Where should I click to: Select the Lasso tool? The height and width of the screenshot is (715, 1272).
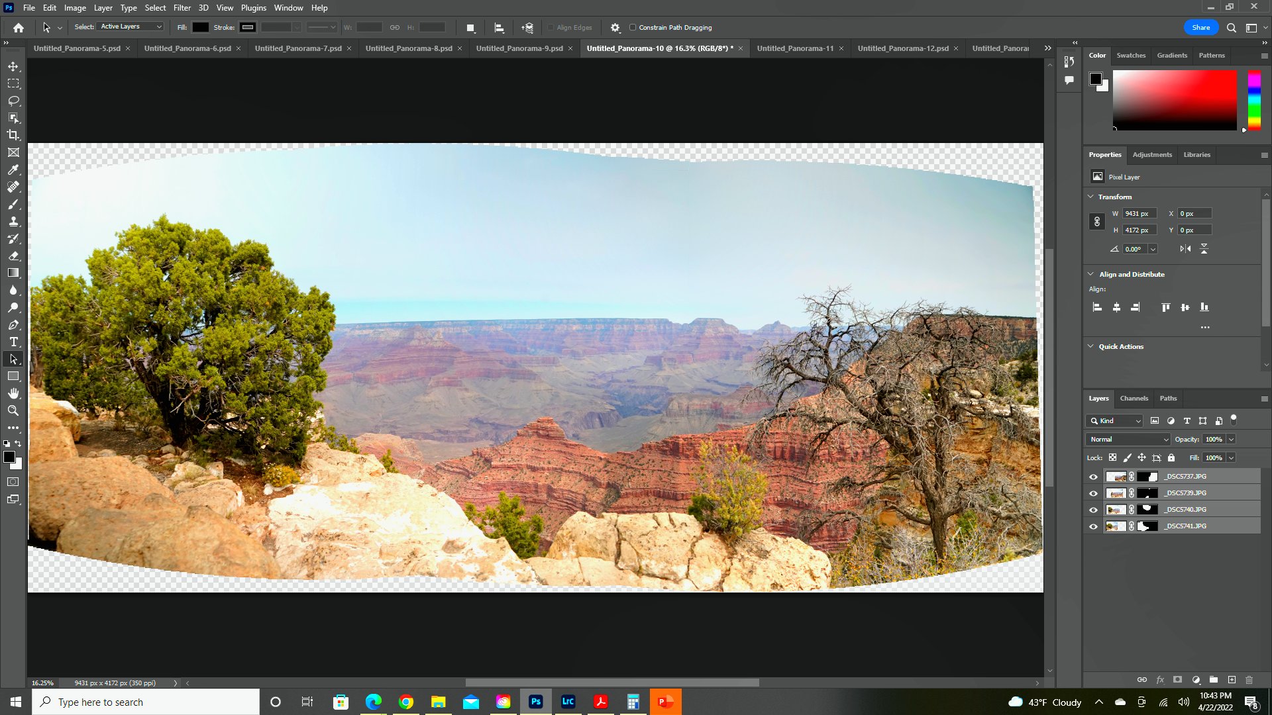13,101
